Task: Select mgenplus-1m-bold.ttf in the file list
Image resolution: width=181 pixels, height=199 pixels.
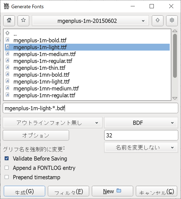Action: tap(87, 40)
